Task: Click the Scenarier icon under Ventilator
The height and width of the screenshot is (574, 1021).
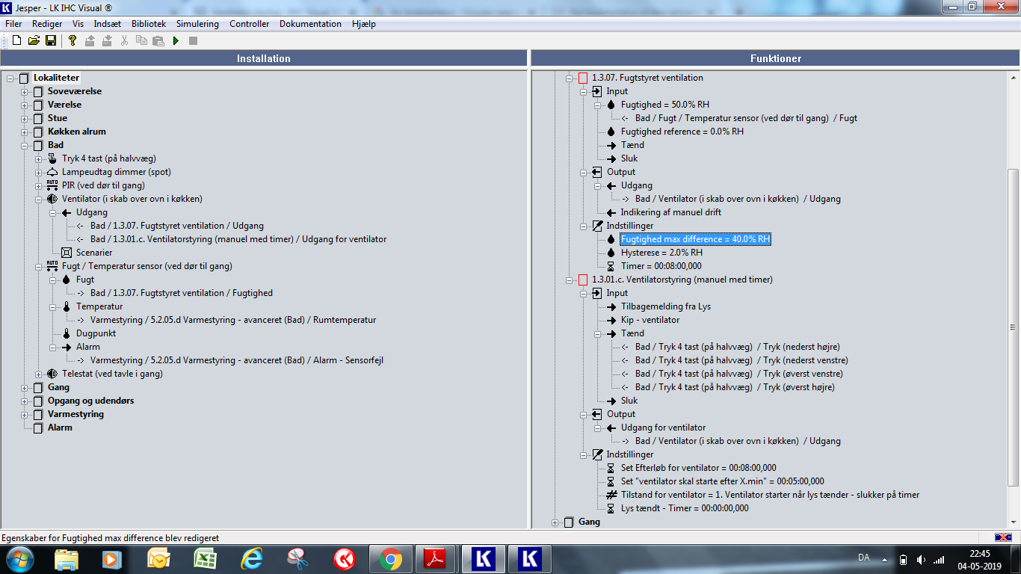Action: point(67,253)
